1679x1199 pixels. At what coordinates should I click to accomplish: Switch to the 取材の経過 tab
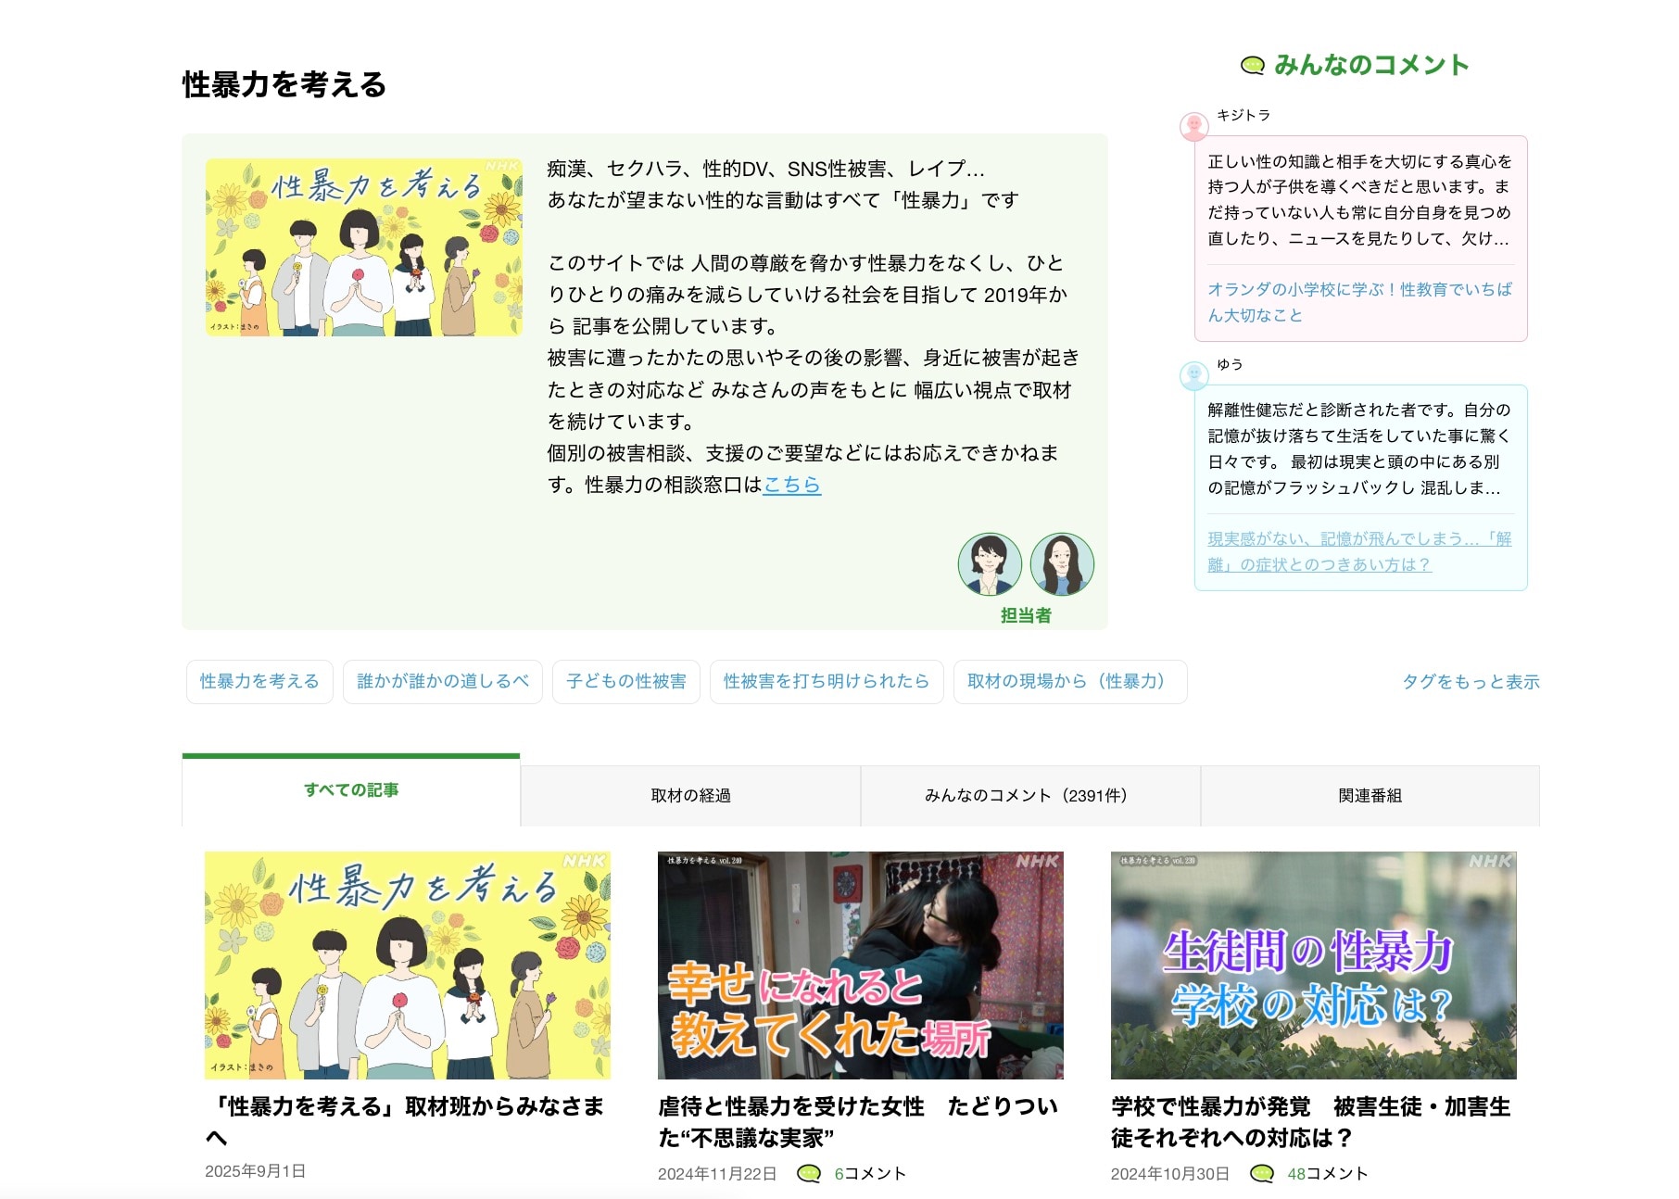691,794
